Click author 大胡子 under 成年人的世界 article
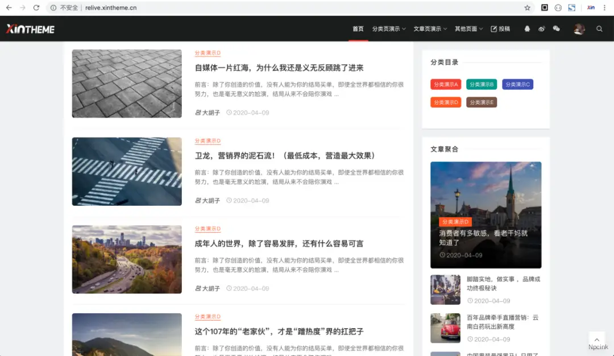Image resolution: width=614 pixels, height=356 pixels. tap(208, 289)
